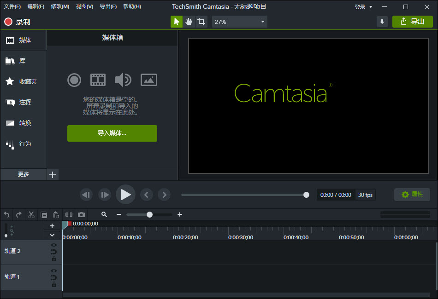Click the 00:00 / 00:00 time display

point(336,195)
